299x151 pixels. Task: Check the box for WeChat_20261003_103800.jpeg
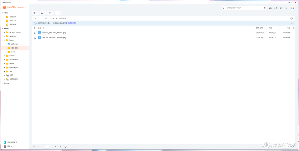(x=35, y=38)
